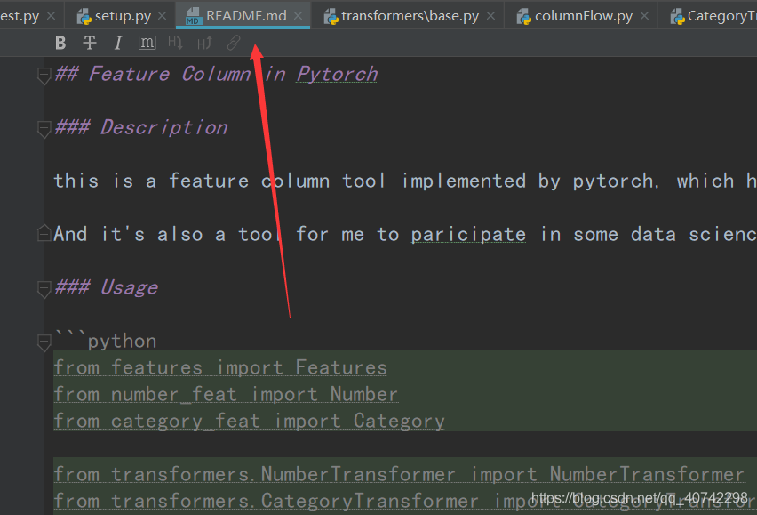Switch to the columnFlow.py tab
757x515 pixels.
click(x=583, y=16)
